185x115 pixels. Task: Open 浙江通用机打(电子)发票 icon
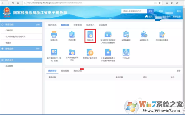click(x=54, y=52)
